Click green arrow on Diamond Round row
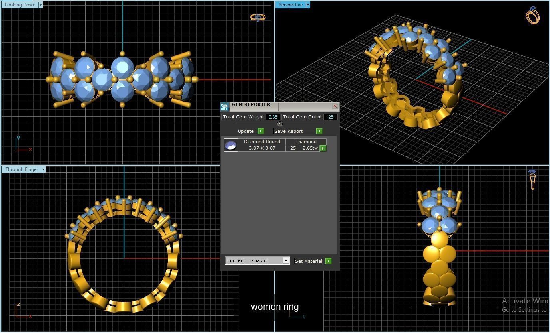Viewport: 550px width, 333px height. (x=323, y=148)
